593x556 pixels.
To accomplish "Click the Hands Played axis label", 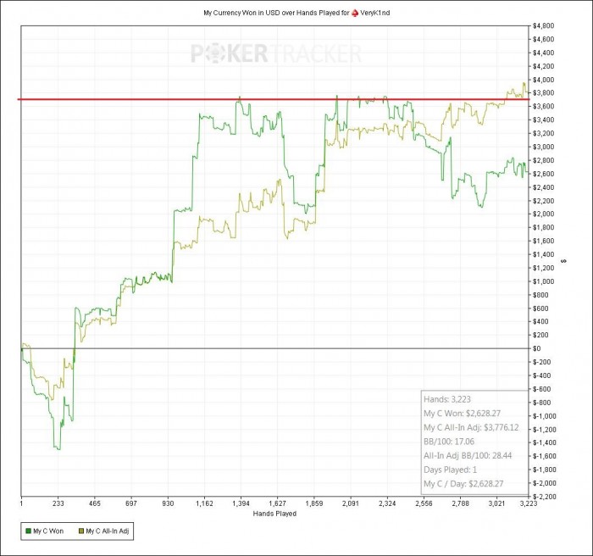I will [274, 514].
